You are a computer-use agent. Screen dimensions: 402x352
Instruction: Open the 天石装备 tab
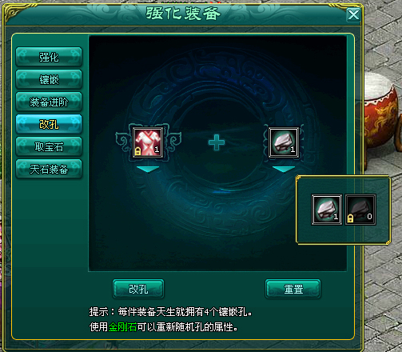(49, 169)
